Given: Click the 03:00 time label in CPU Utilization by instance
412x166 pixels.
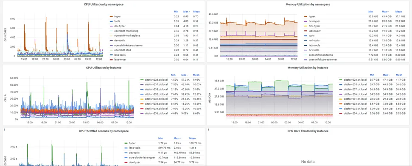Looking at the screenshot, I should (86, 122).
